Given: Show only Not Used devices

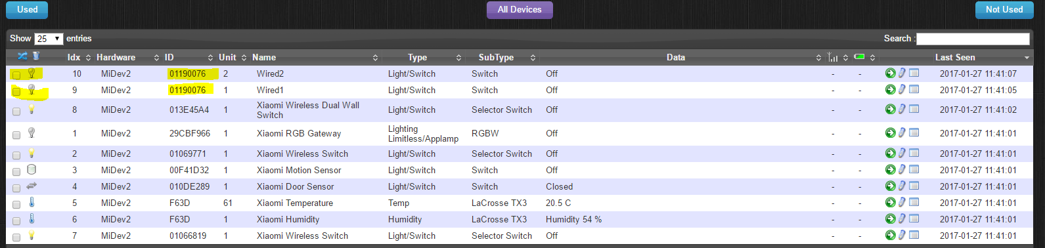Looking at the screenshot, I should 1004,10.
